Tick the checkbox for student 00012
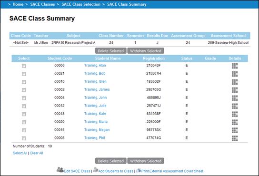Screen dimensions: 259x176 (24, 106)
